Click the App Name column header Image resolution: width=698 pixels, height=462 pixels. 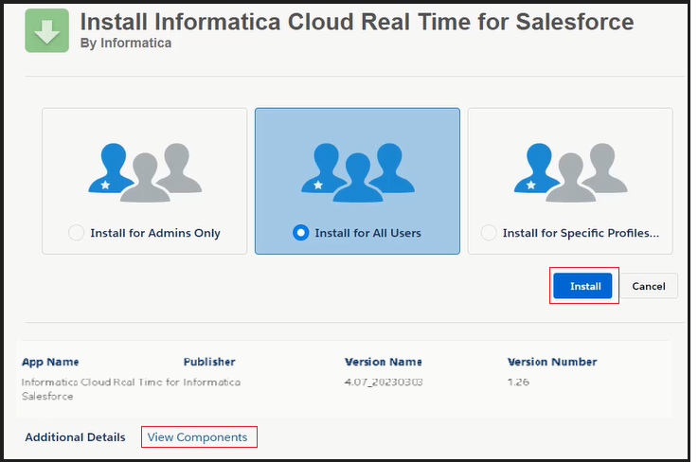[50, 362]
